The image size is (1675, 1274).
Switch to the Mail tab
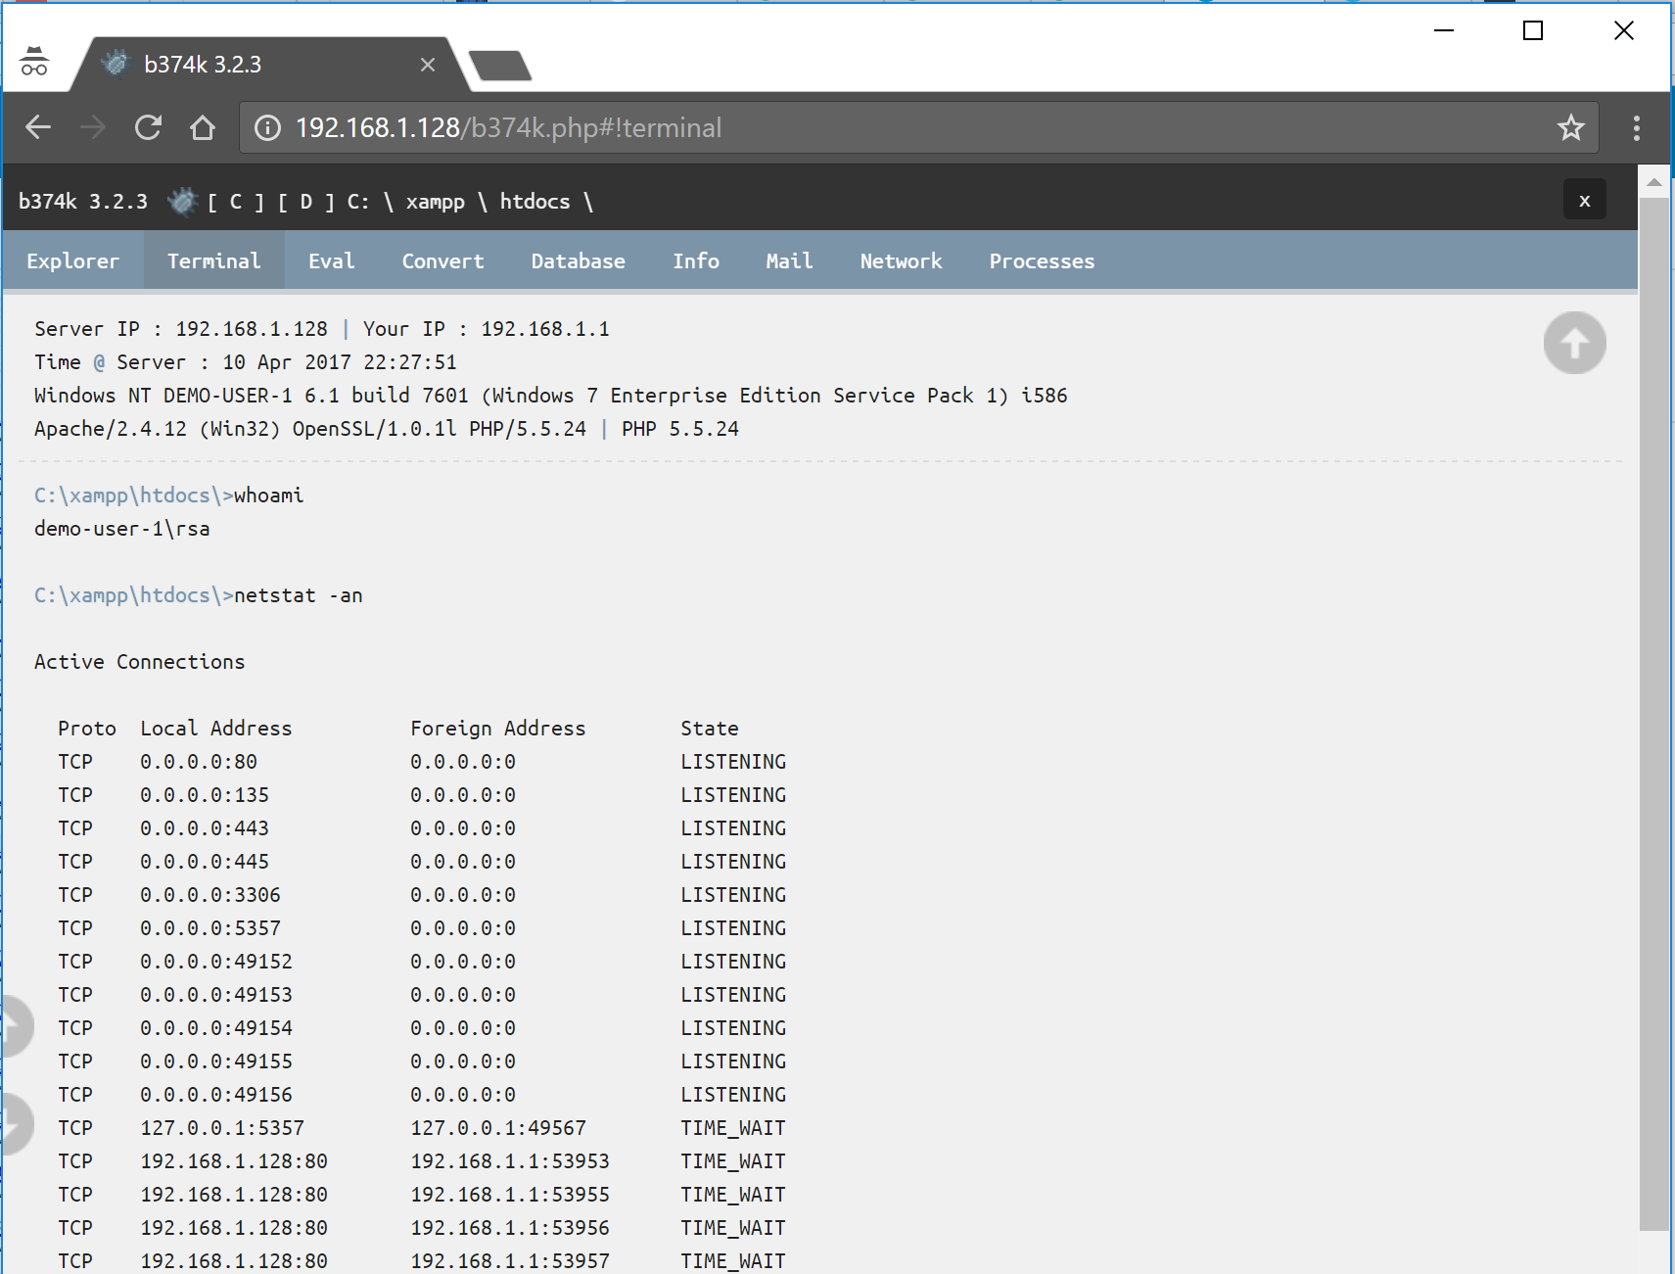(789, 260)
